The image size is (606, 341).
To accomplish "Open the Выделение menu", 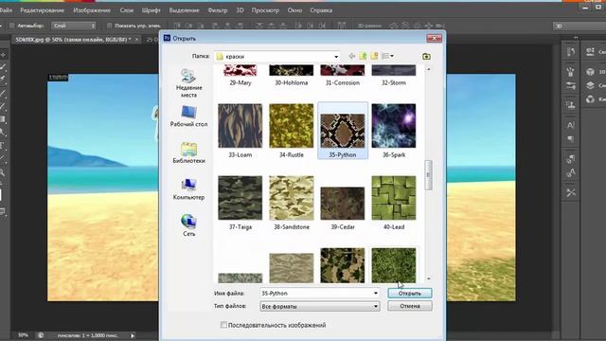I will pyautogui.click(x=184, y=10).
